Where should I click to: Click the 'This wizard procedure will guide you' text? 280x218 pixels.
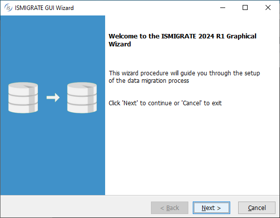tap(158, 73)
